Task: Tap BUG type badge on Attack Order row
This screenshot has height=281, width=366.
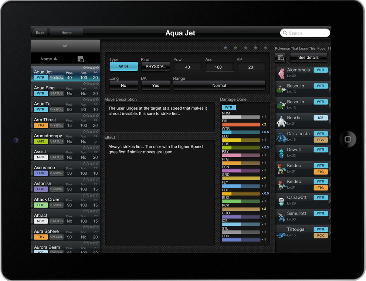Action: click(x=41, y=205)
